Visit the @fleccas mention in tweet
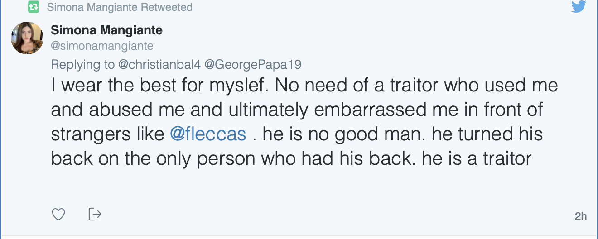 [208, 134]
